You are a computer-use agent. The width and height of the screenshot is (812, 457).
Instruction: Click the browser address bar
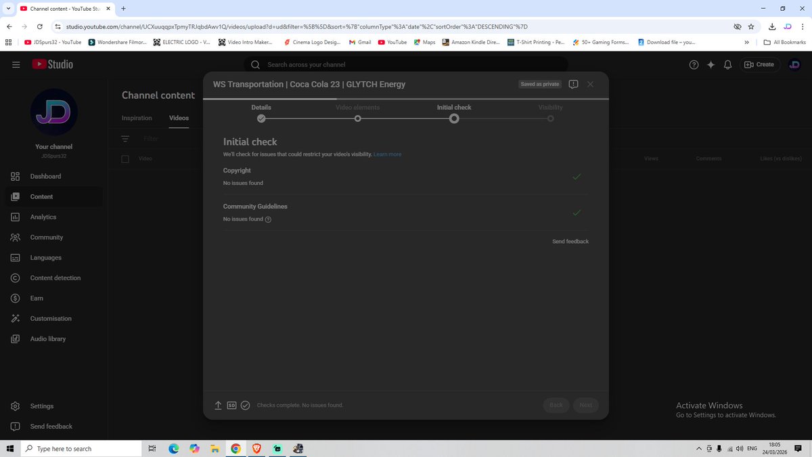(x=392, y=26)
